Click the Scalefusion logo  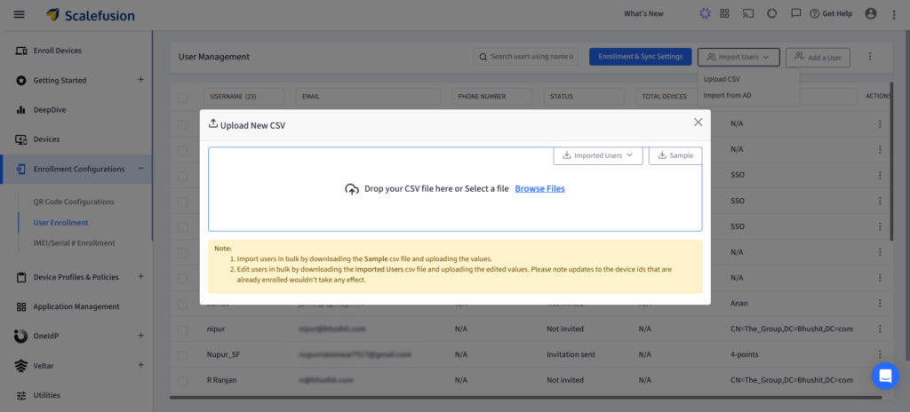pyautogui.click(x=91, y=14)
